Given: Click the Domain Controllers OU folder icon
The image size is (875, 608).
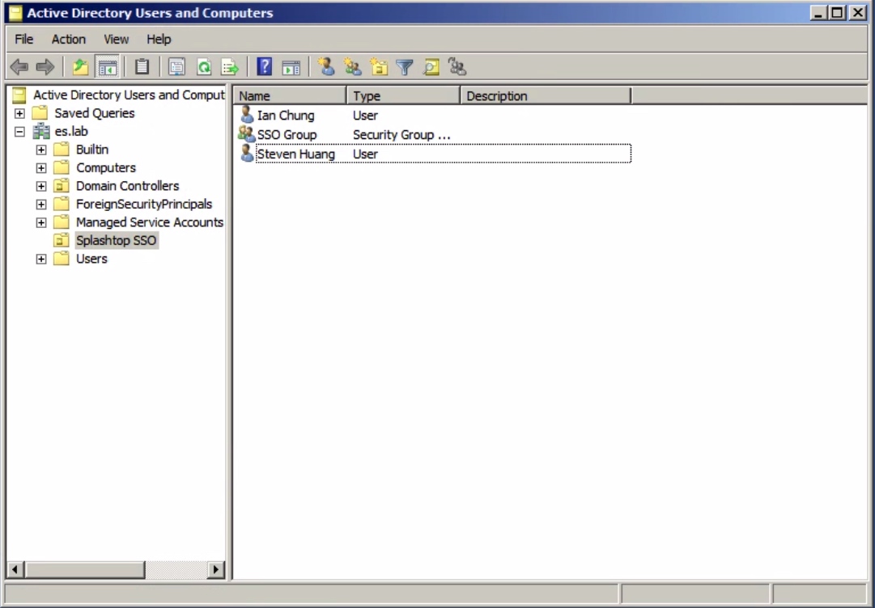Looking at the screenshot, I should pyautogui.click(x=62, y=186).
